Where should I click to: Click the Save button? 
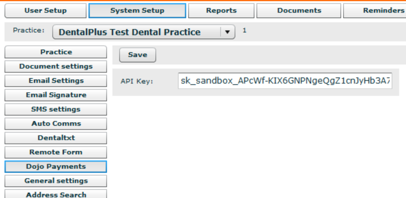137,54
